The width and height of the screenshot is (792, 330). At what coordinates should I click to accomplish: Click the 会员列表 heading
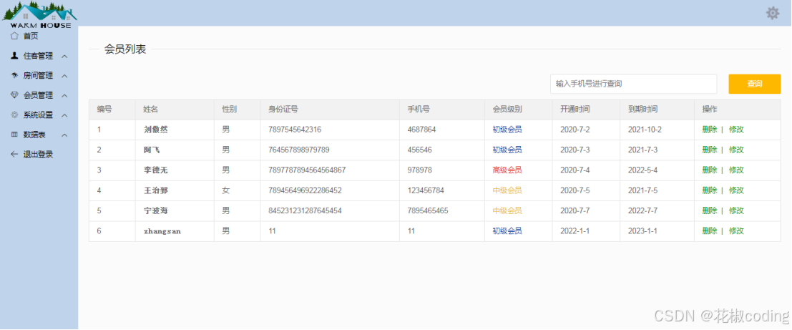pos(124,49)
